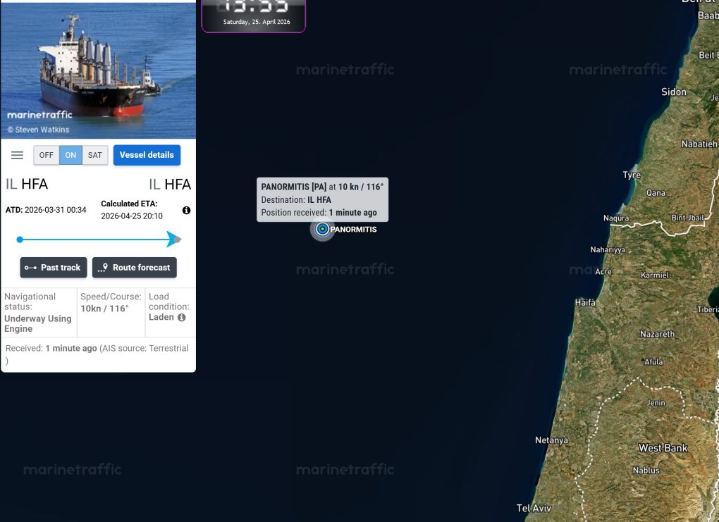719x522 pixels.
Task: Click the Calculated ETA info icon
Action: [x=186, y=211]
